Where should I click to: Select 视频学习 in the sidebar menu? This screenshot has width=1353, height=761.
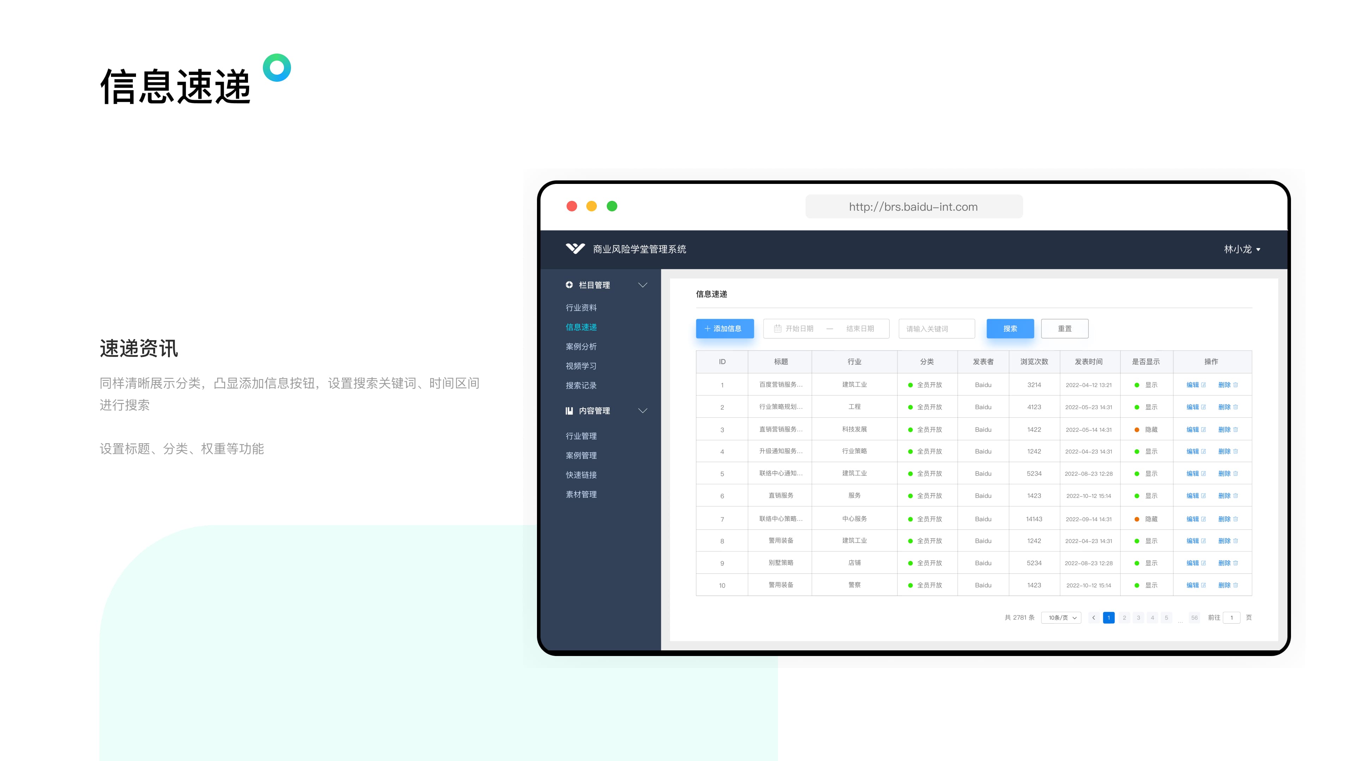581,366
